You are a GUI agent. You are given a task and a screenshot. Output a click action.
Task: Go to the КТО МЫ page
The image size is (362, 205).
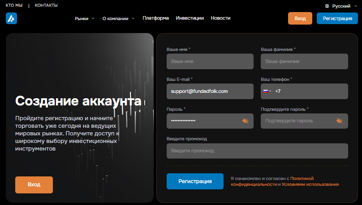point(14,5)
